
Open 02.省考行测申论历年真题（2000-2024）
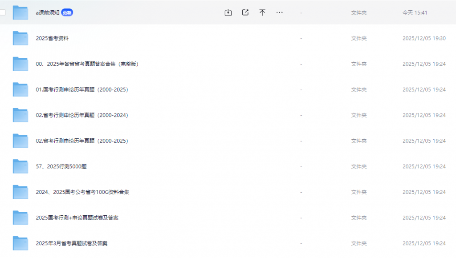coord(82,115)
